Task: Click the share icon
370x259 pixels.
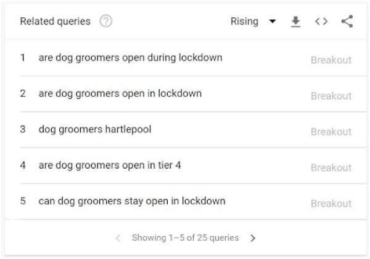Action: point(347,21)
